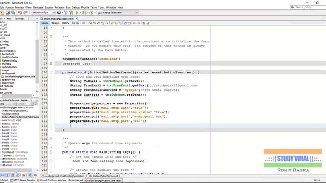Click the Undo arrow icon
Viewport: 326px width, 183px height.
tap(20, 13)
